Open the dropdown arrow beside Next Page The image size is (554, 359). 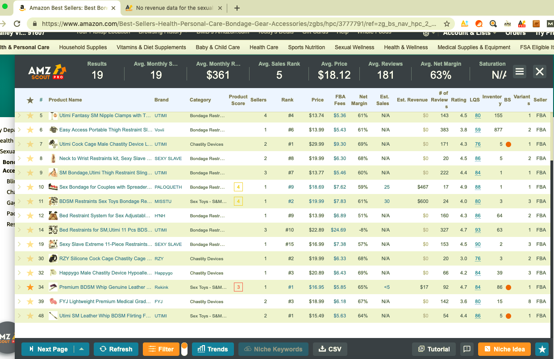81,349
